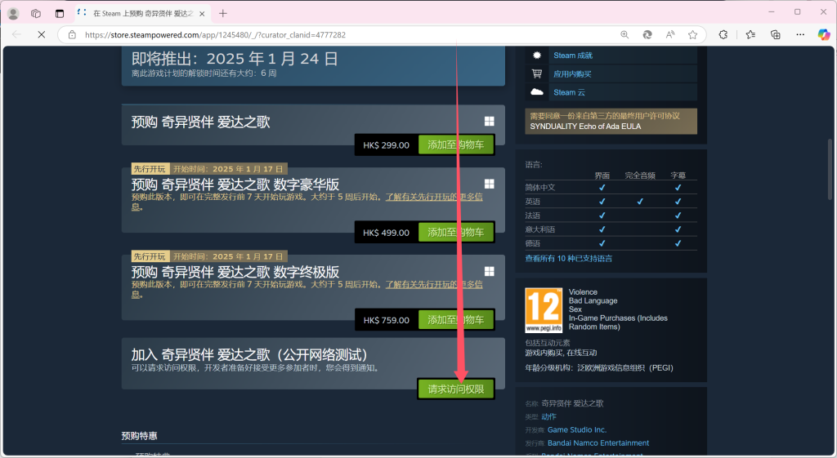Click 英语 language row
Screen dimensions: 837x458
click(x=611, y=202)
